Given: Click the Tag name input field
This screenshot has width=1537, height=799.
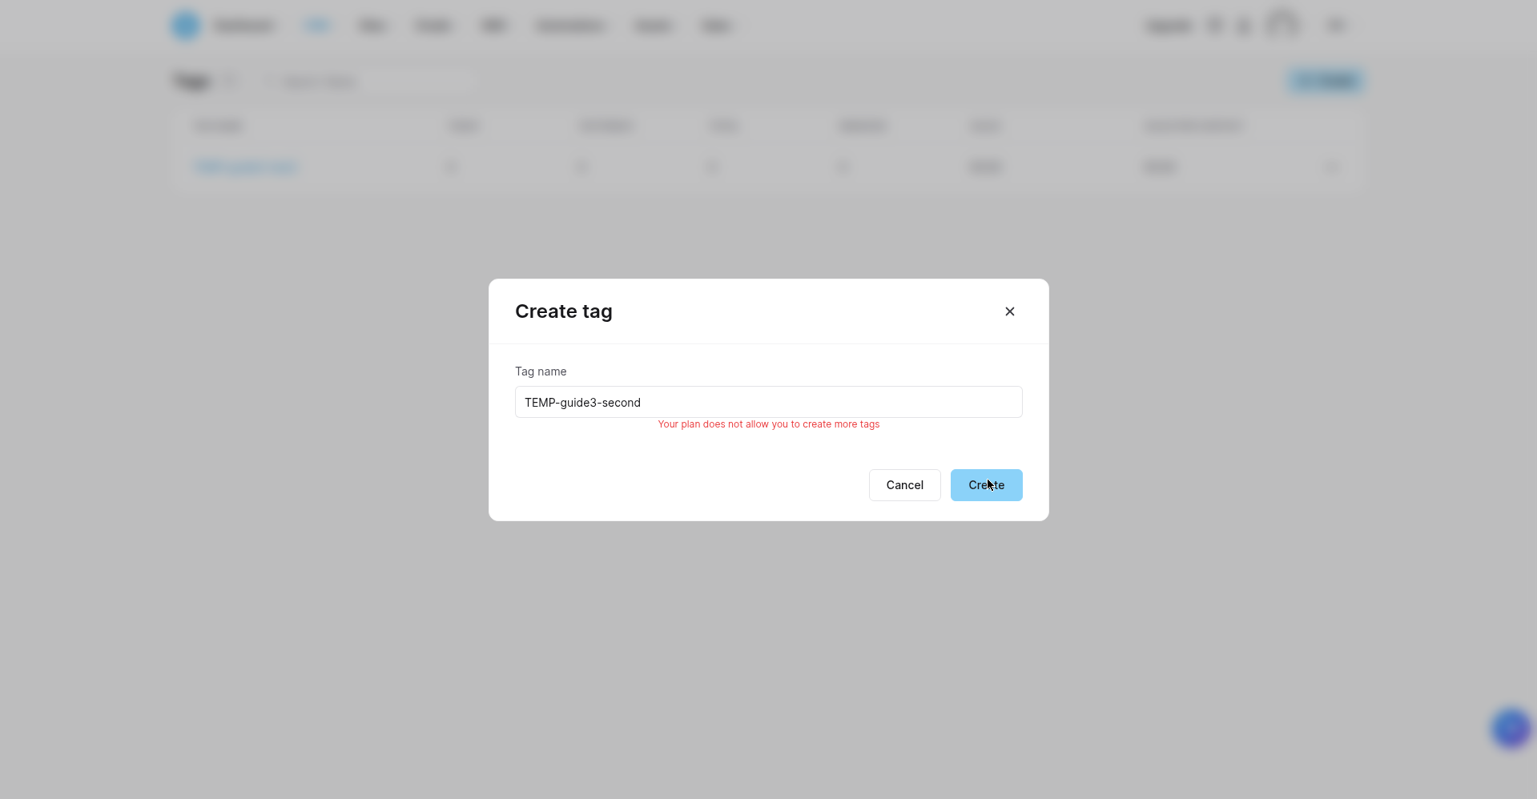Looking at the screenshot, I should [768, 402].
